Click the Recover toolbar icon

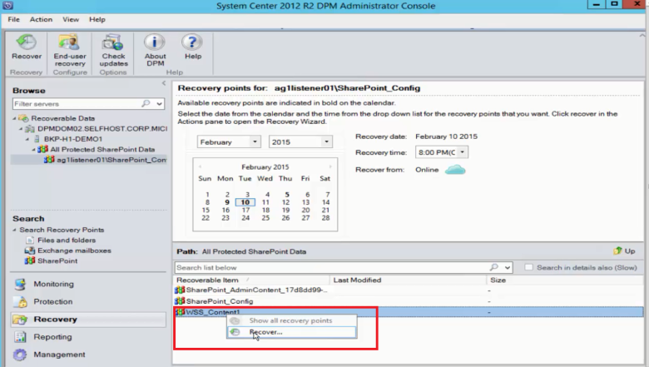(27, 42)
